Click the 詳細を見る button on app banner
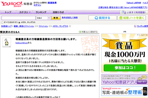The height and width of the screenshot is (98, 148). click(x=142, y=82)
